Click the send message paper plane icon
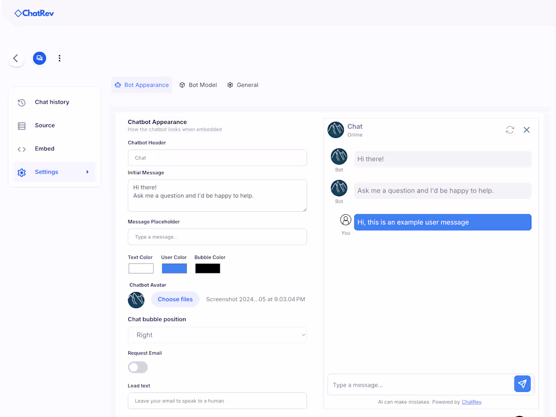The height and width of the screenshot is (417, 556). 522,384
